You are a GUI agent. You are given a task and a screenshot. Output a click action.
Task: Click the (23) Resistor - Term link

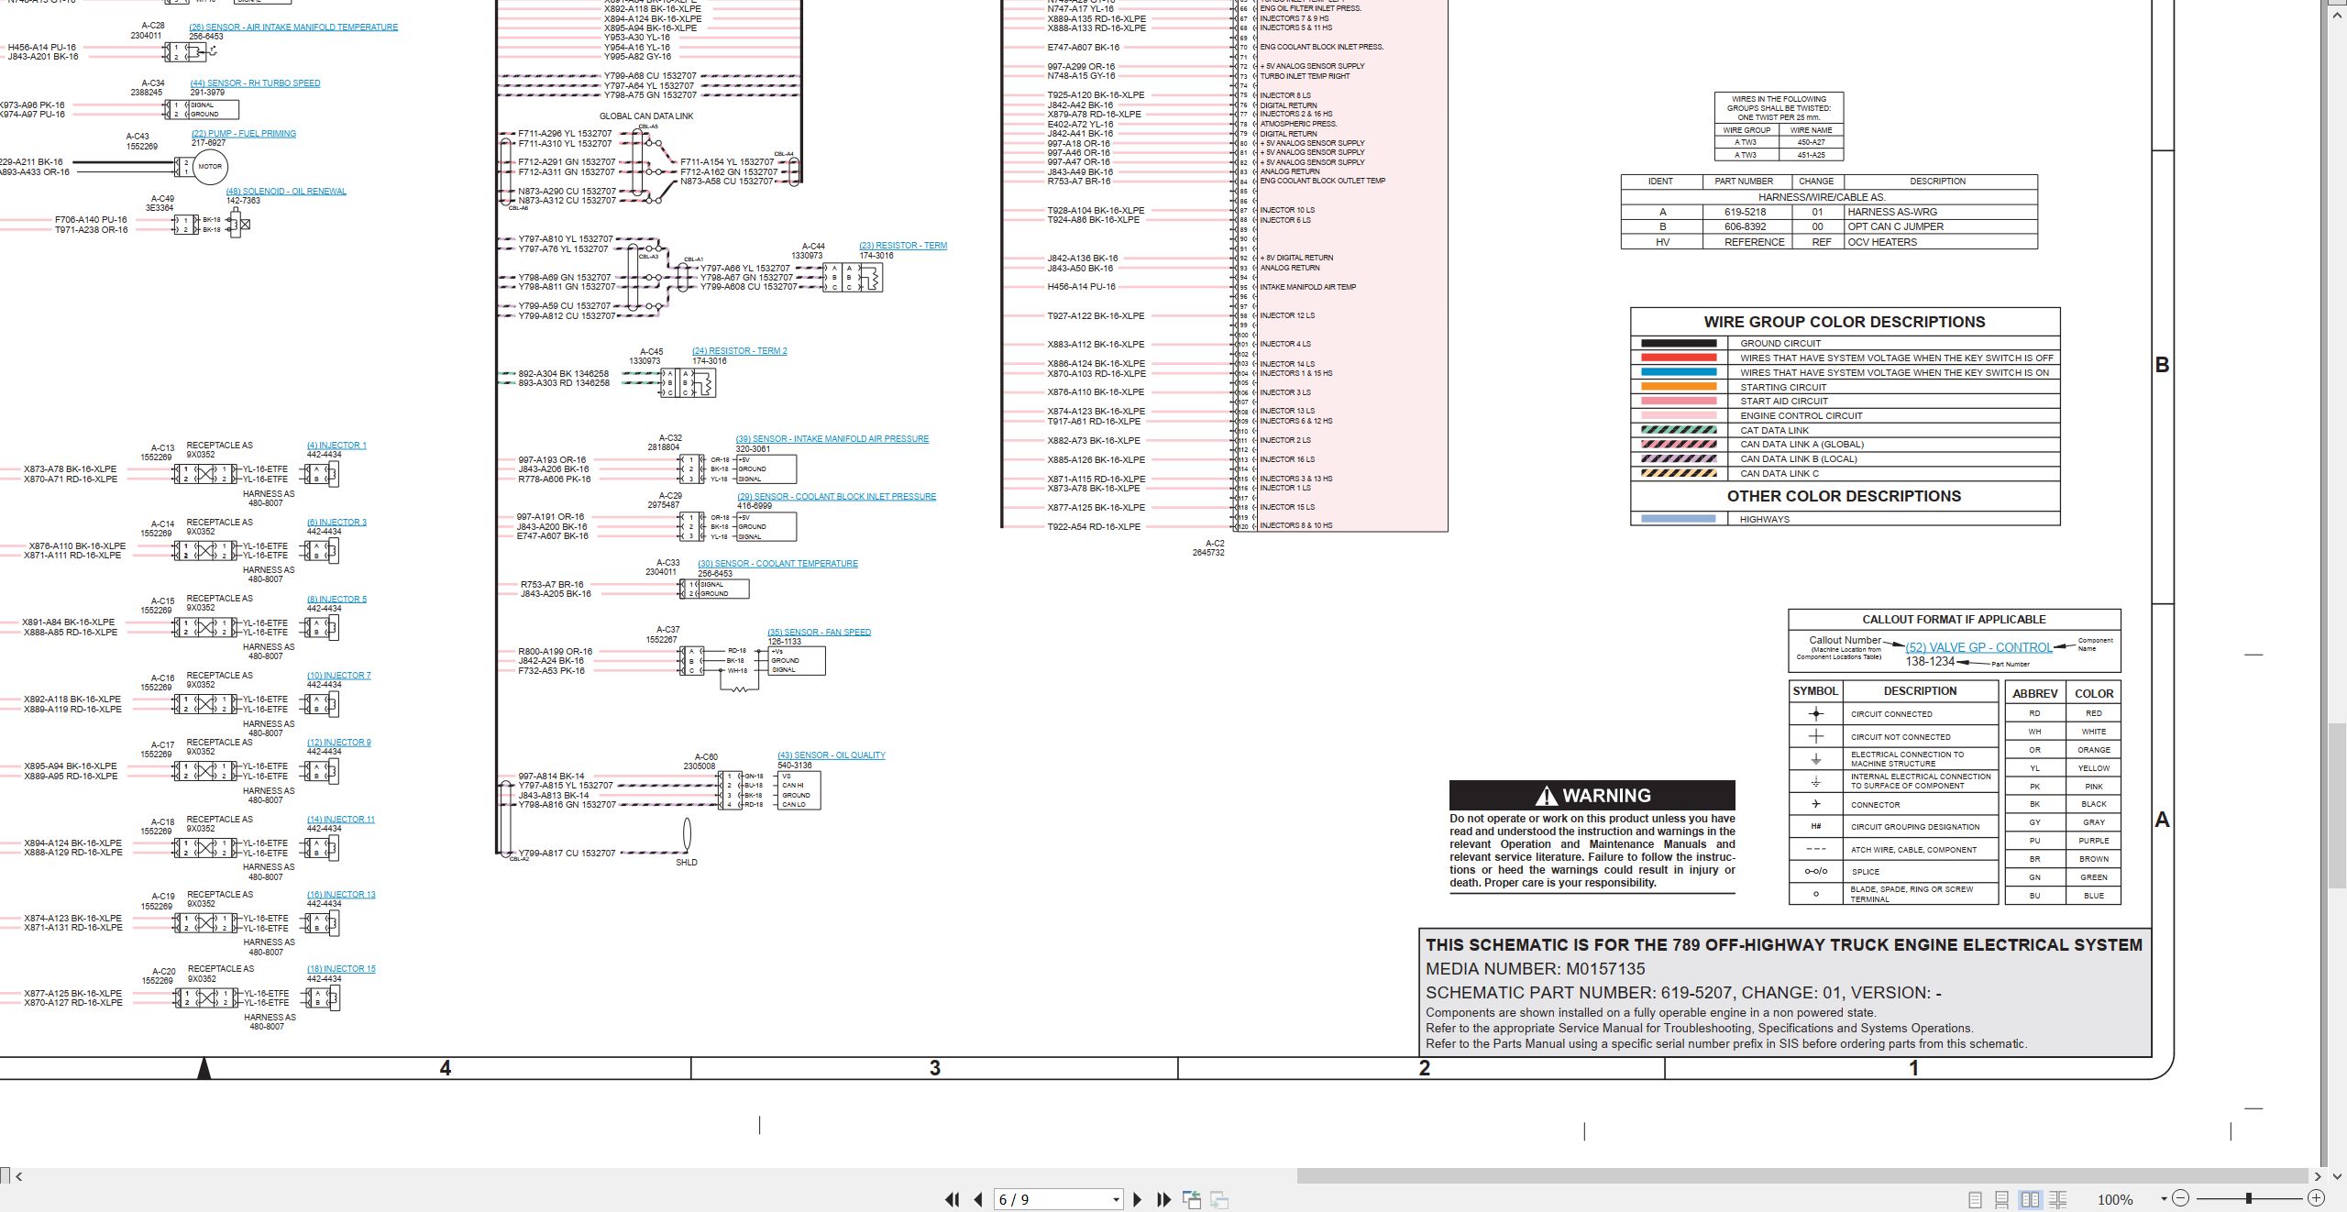pyautogui.click(x=903, y=246)
